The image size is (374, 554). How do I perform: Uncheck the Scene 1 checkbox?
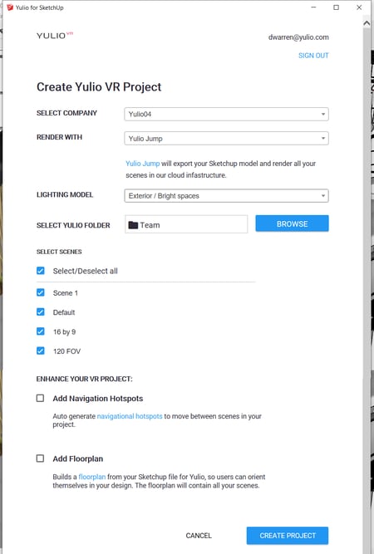click(x=41, y=292)
